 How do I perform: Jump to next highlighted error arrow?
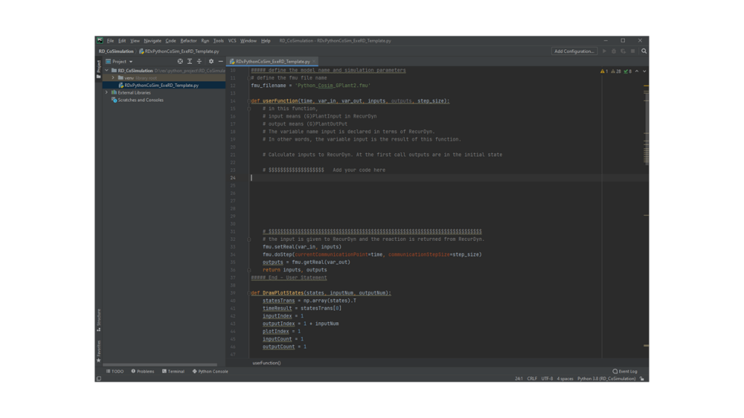pyautogui.click(x=644, y=72)
